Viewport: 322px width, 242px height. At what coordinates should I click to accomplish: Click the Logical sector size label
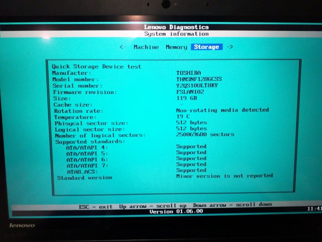click(90, 129)
